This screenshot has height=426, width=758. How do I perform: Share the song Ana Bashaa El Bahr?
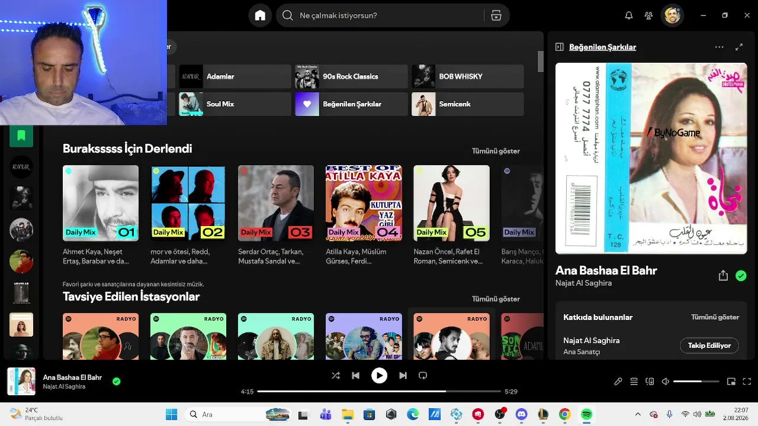(x=723, y=276)
